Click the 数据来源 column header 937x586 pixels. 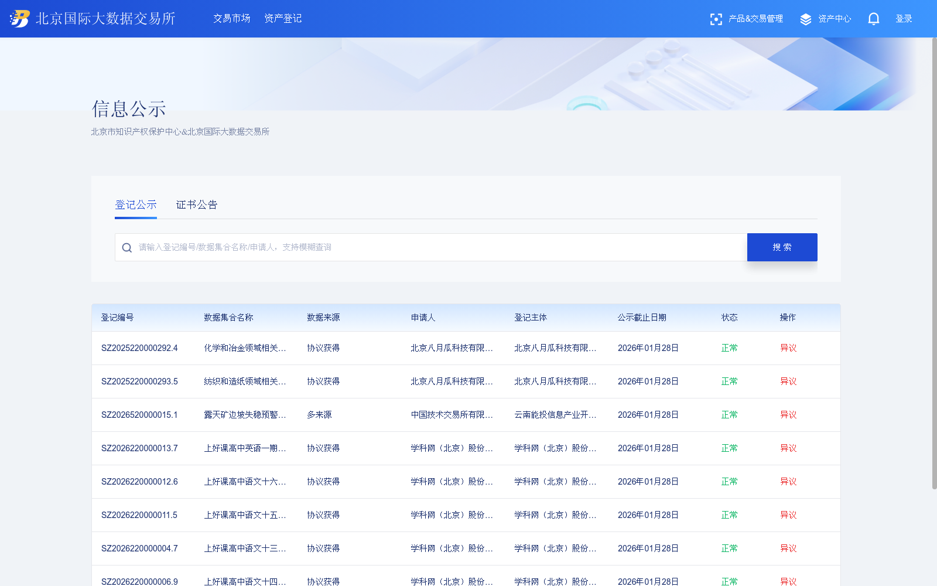tap(323, 318)
